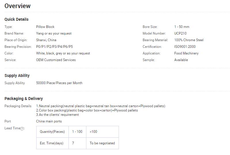
Task: Select the Shanxi, China origin text
Action: point(46,40)
